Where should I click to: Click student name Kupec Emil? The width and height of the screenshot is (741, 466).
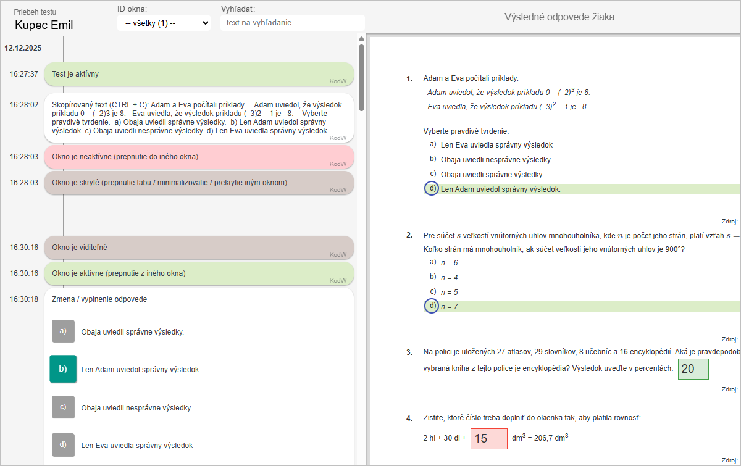click(44, 25)
